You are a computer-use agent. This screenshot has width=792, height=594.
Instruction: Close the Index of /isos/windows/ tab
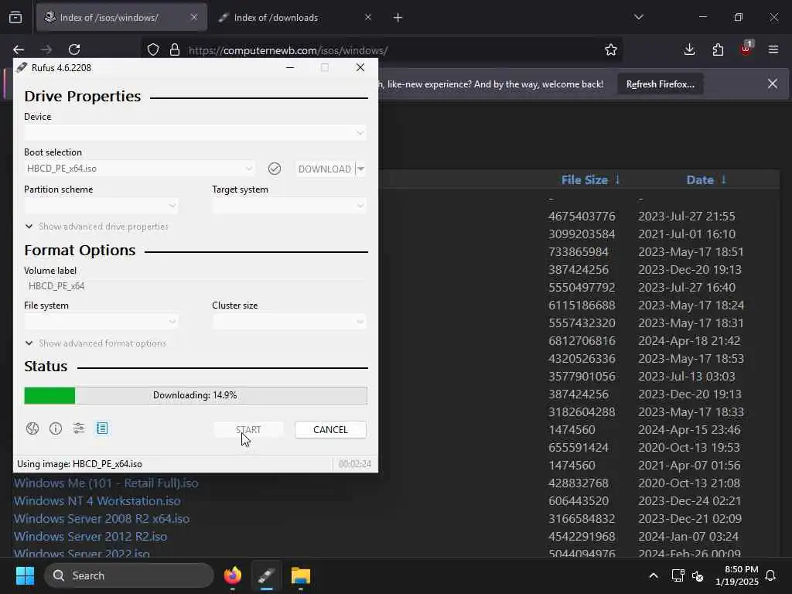point(194,18)
